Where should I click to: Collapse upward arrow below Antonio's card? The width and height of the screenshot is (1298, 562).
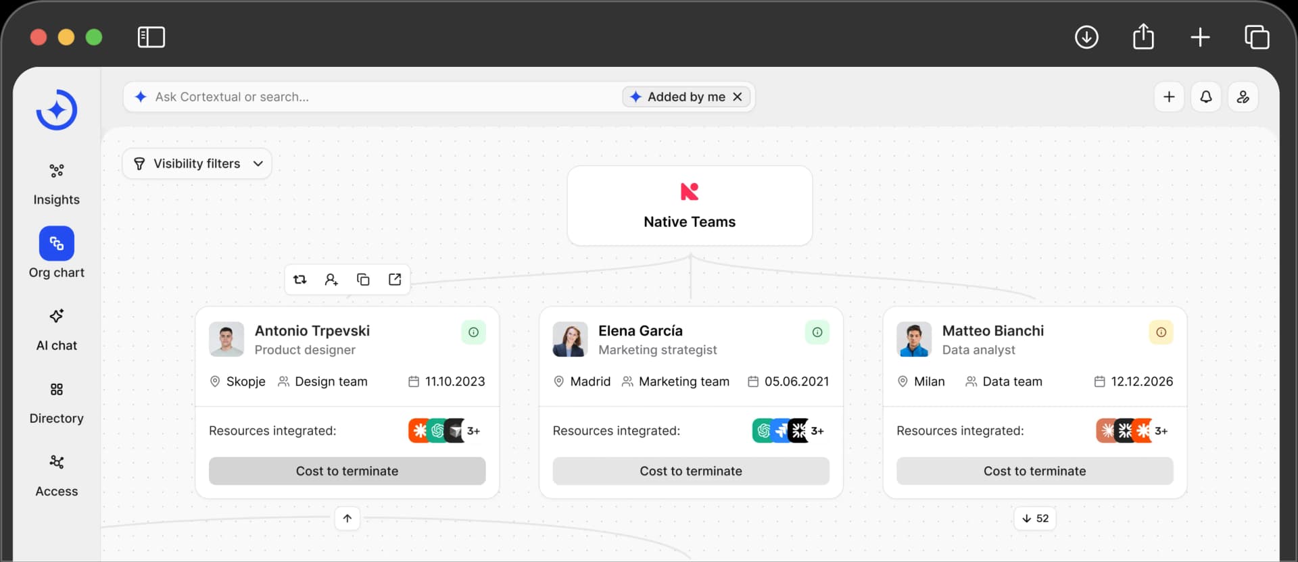click(x=347, y=519)
